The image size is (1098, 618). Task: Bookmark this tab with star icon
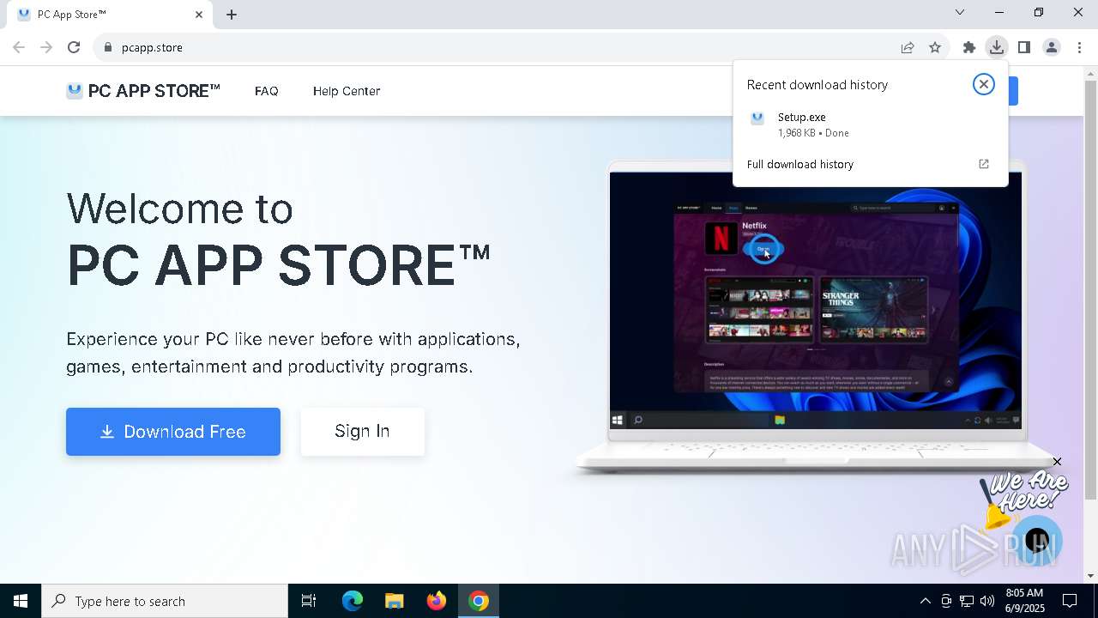point(935,47)
